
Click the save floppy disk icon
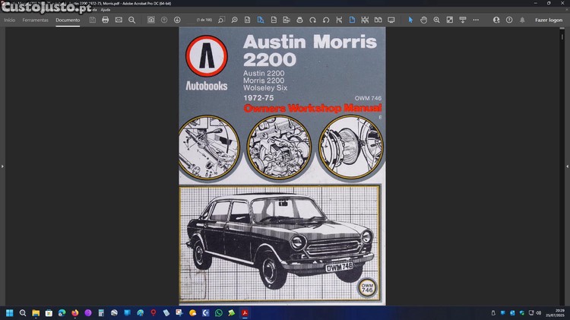[93, 20]
